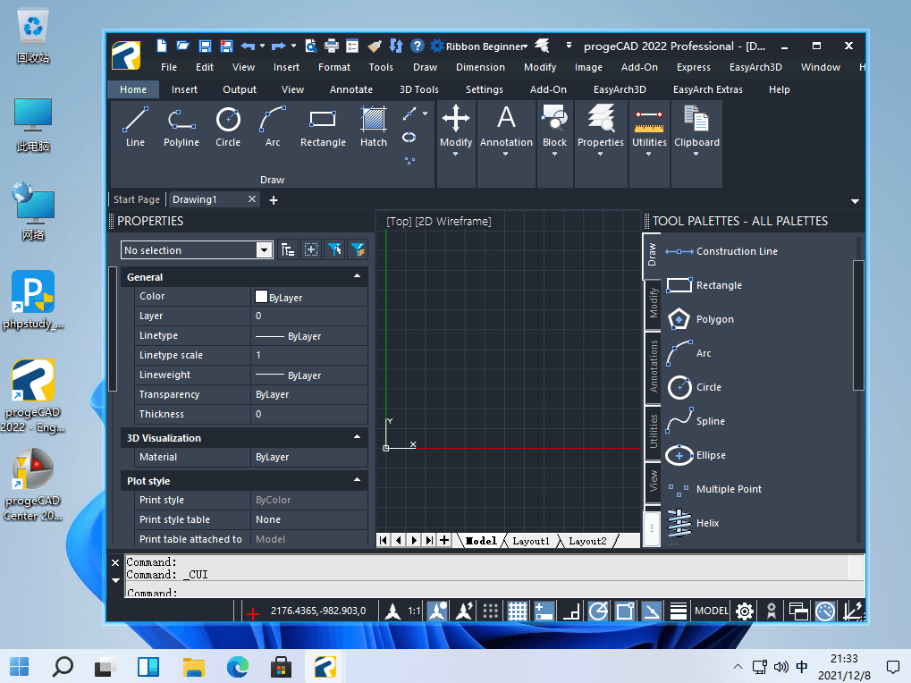Viewport: 911px width, 683px height.
Task: Collapse the General properties section
Action: [357, 276]
